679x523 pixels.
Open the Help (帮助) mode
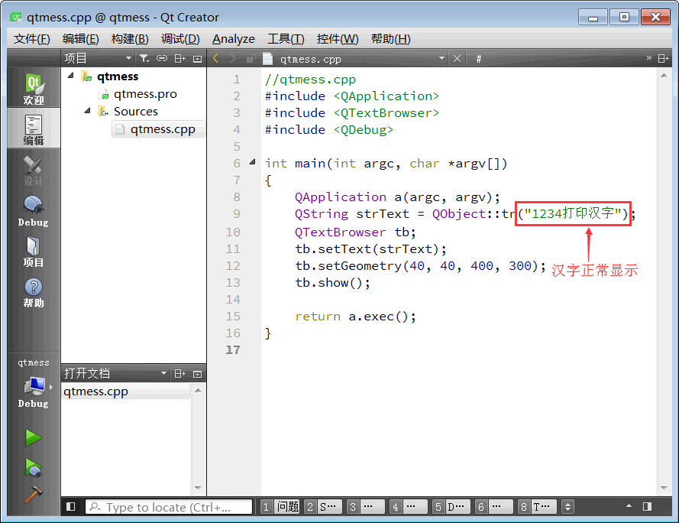point(34,292)
